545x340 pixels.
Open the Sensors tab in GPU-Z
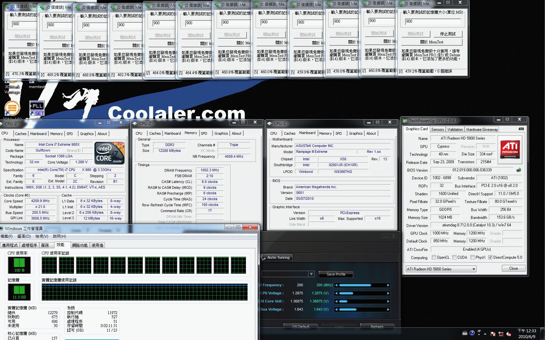click(x=438, y=130)
